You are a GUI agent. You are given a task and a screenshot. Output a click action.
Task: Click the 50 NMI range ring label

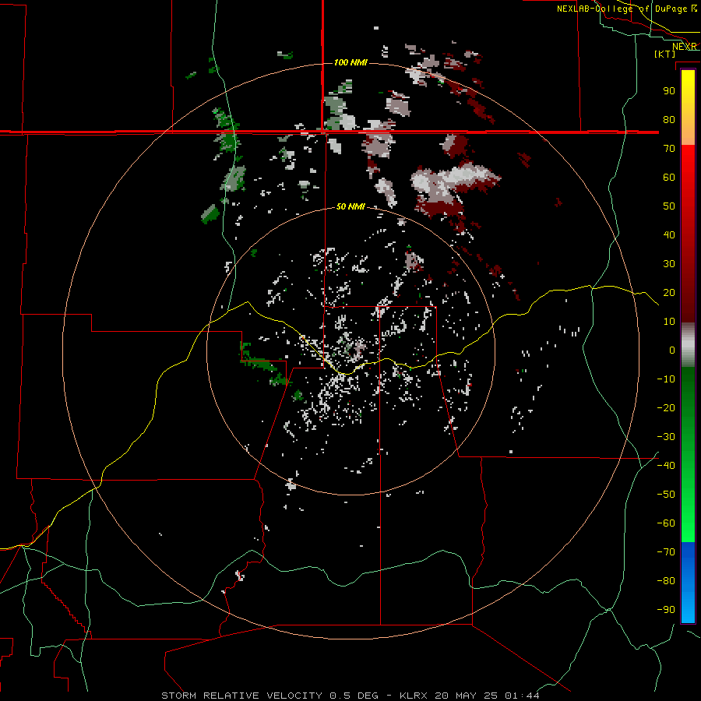click(350, 206)
